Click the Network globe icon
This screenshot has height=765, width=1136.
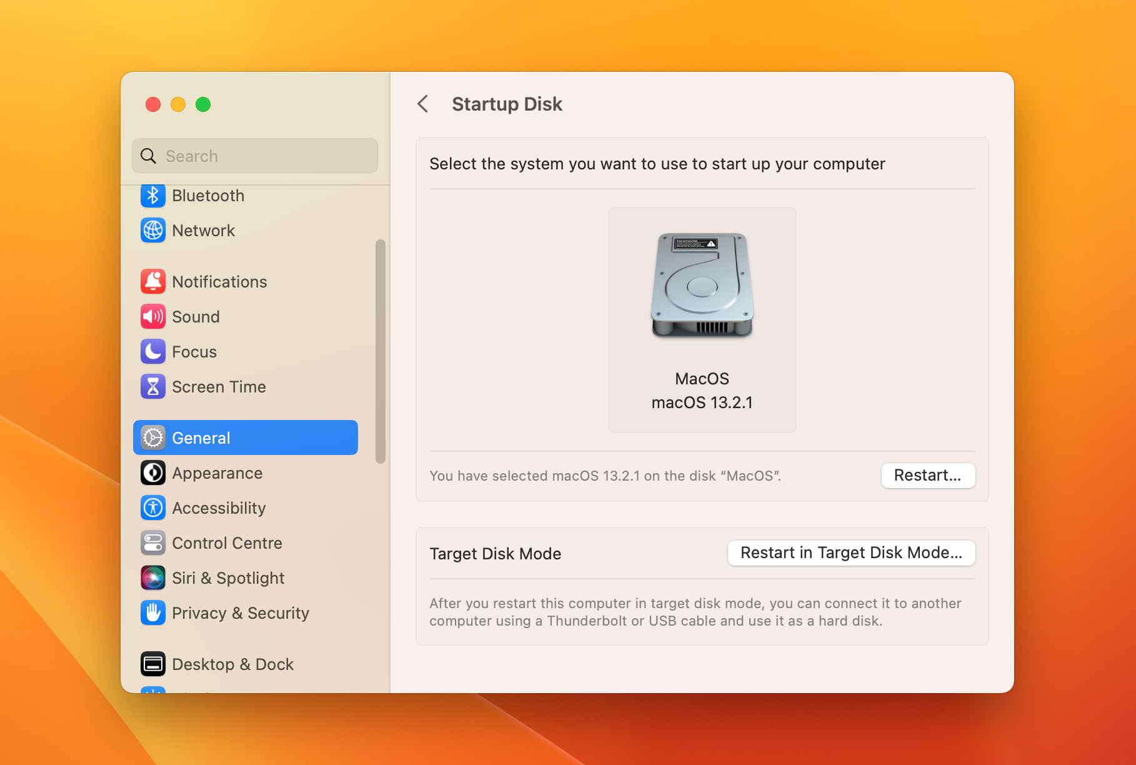(153, 231)
